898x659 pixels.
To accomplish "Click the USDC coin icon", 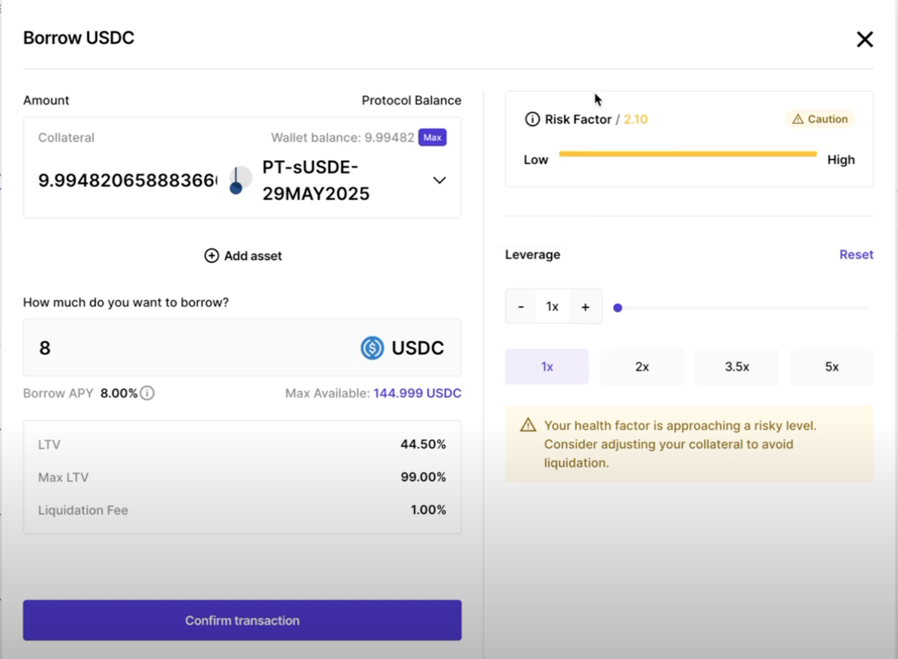I will pos(372,348).
